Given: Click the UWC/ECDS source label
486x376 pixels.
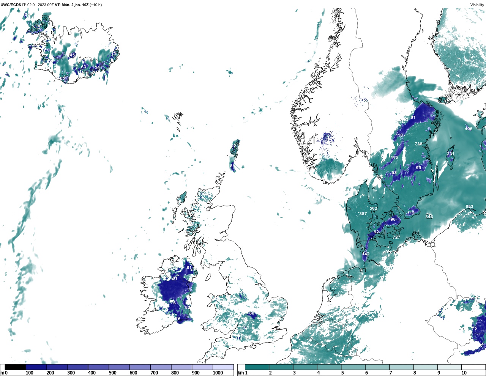Looking at the screenshot, I should 11,5.
